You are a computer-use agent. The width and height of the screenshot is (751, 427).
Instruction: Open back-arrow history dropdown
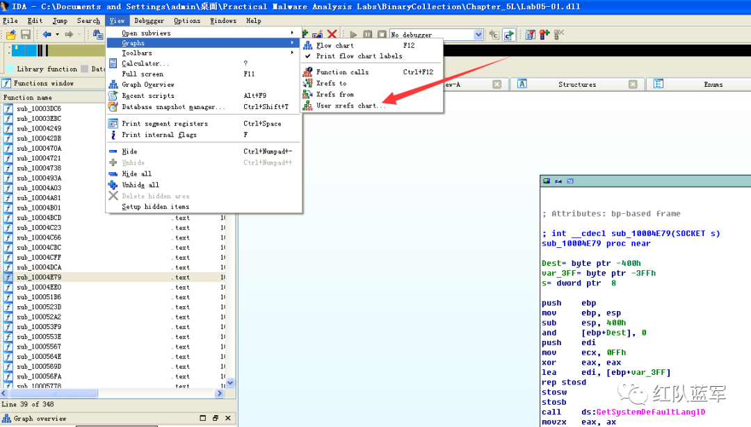(58, 35)
